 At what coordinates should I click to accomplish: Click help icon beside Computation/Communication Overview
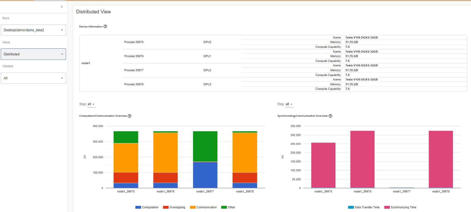130,116
